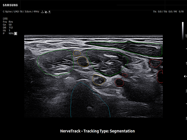
Task: Click the SAMSUNG logo in the header
Action: (10, 5)
